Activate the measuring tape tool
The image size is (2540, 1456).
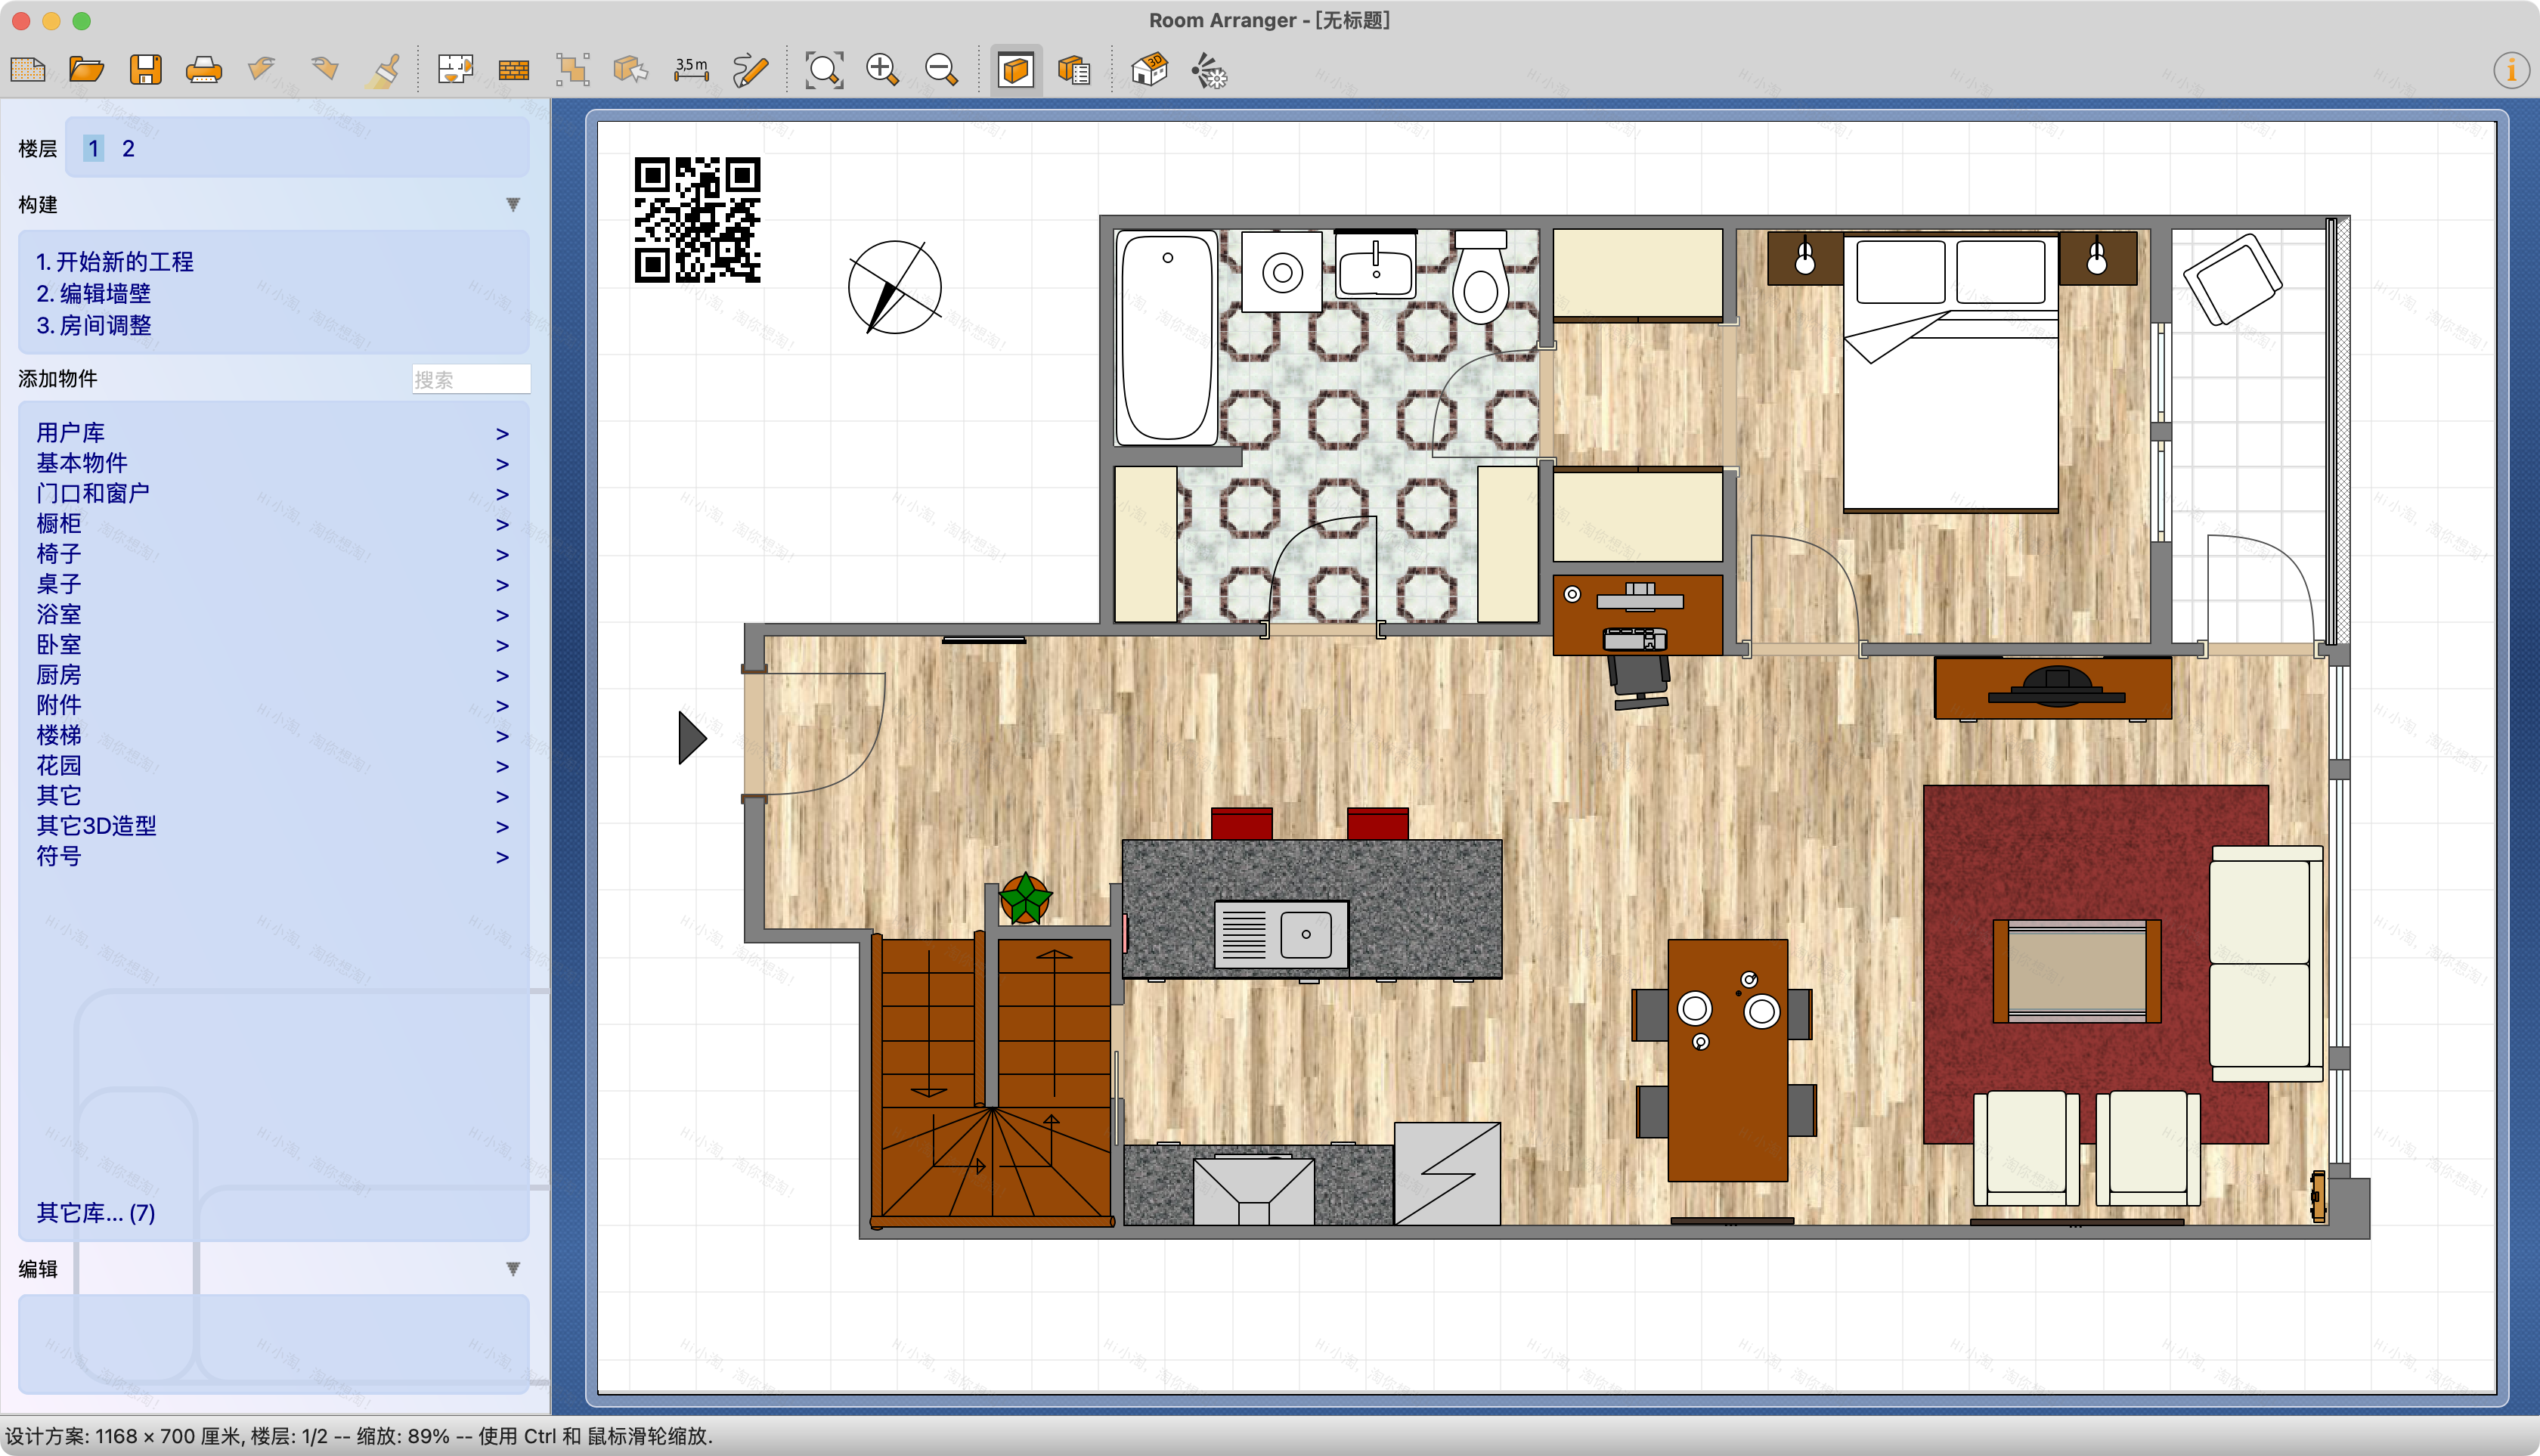click(x=690, y=68)
